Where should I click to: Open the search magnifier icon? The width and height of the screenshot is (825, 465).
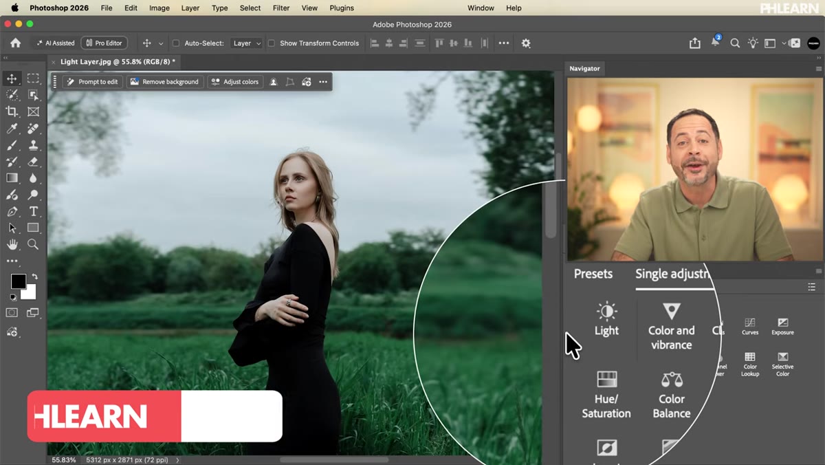click(735, 43)
